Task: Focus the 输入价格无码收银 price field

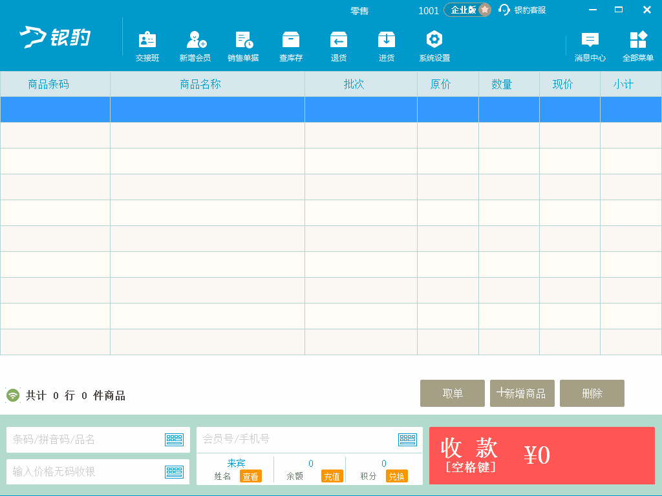Action: [x=98, y=471]
